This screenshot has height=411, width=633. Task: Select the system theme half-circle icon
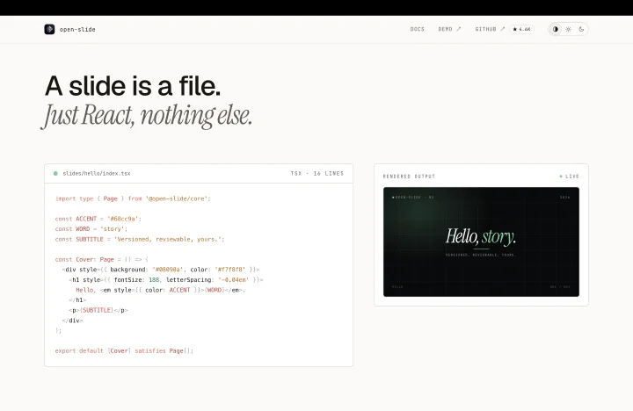[556, 29]
